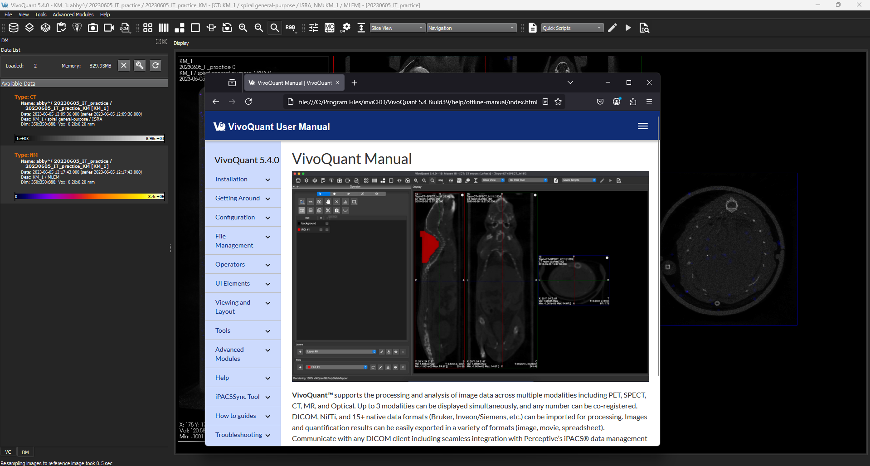The image size is (870, 466).
Task: Open the Advanced Modules link in manual sidebar
Action: (x=229, y=354)
